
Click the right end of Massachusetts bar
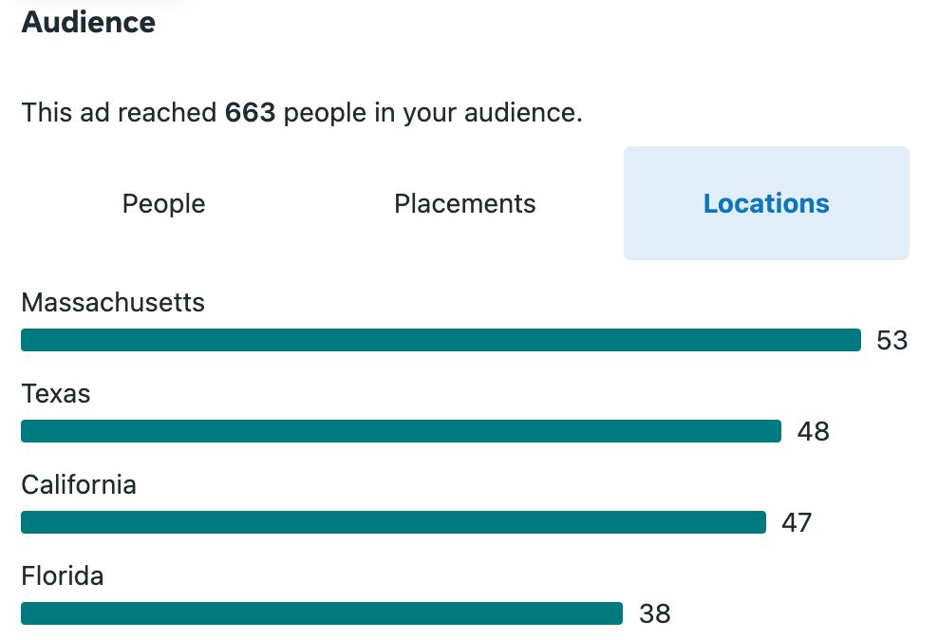(853, 340)
